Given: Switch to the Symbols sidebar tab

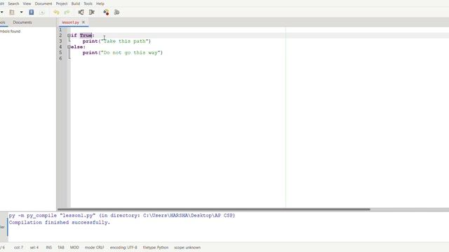Looking at the screenshot, I should tap(3, 22).
